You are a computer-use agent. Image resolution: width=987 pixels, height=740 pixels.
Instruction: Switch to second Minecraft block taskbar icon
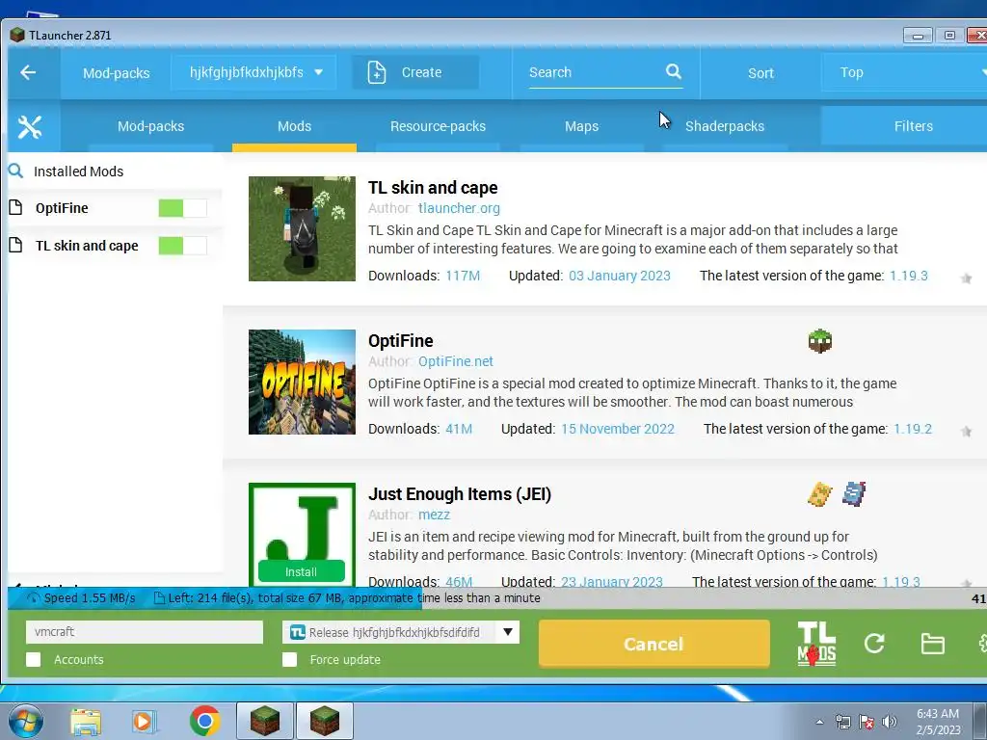324,721
